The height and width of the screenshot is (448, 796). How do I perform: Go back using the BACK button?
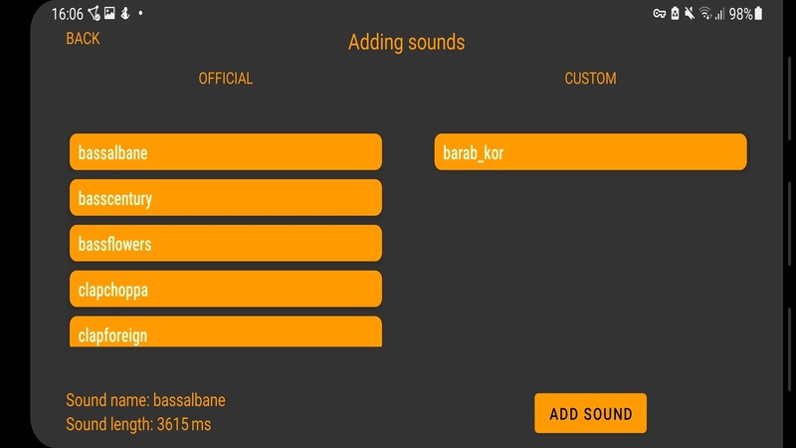(83, 39)
